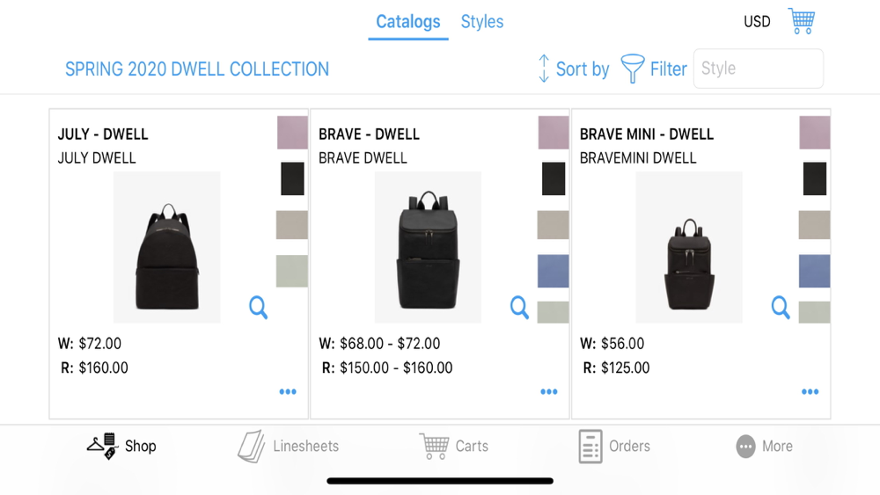Click the Sort by arrows icon
Image resolution: width=880 pixels, height=495 pixels.
pos(543,69)
